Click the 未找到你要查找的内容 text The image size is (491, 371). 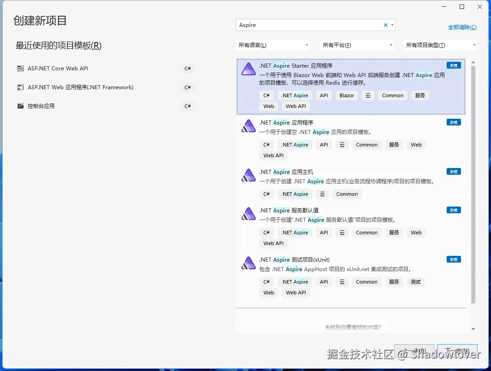353,327
